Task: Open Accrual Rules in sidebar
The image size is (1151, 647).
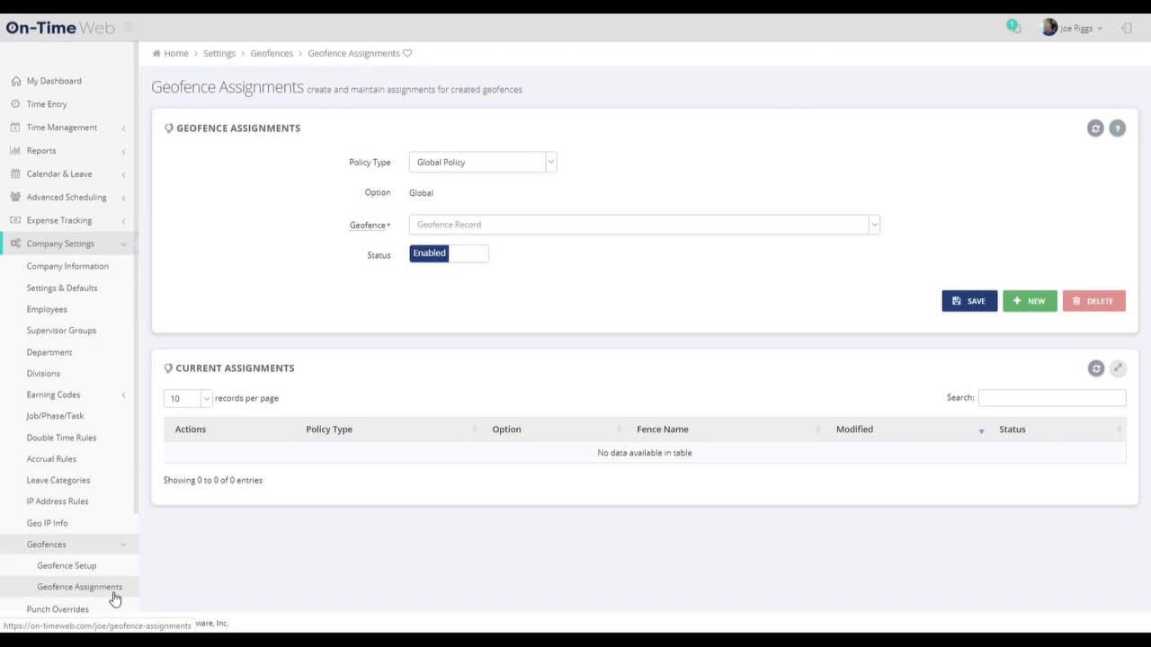Action: pos(51,458)
